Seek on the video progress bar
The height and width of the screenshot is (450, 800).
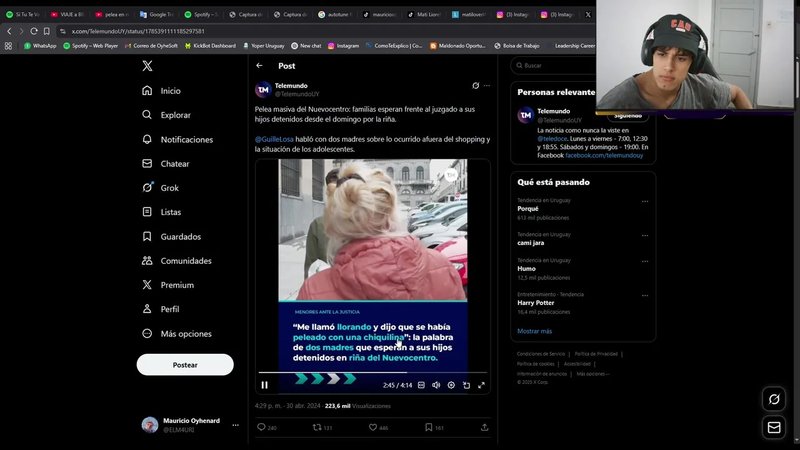372,372
